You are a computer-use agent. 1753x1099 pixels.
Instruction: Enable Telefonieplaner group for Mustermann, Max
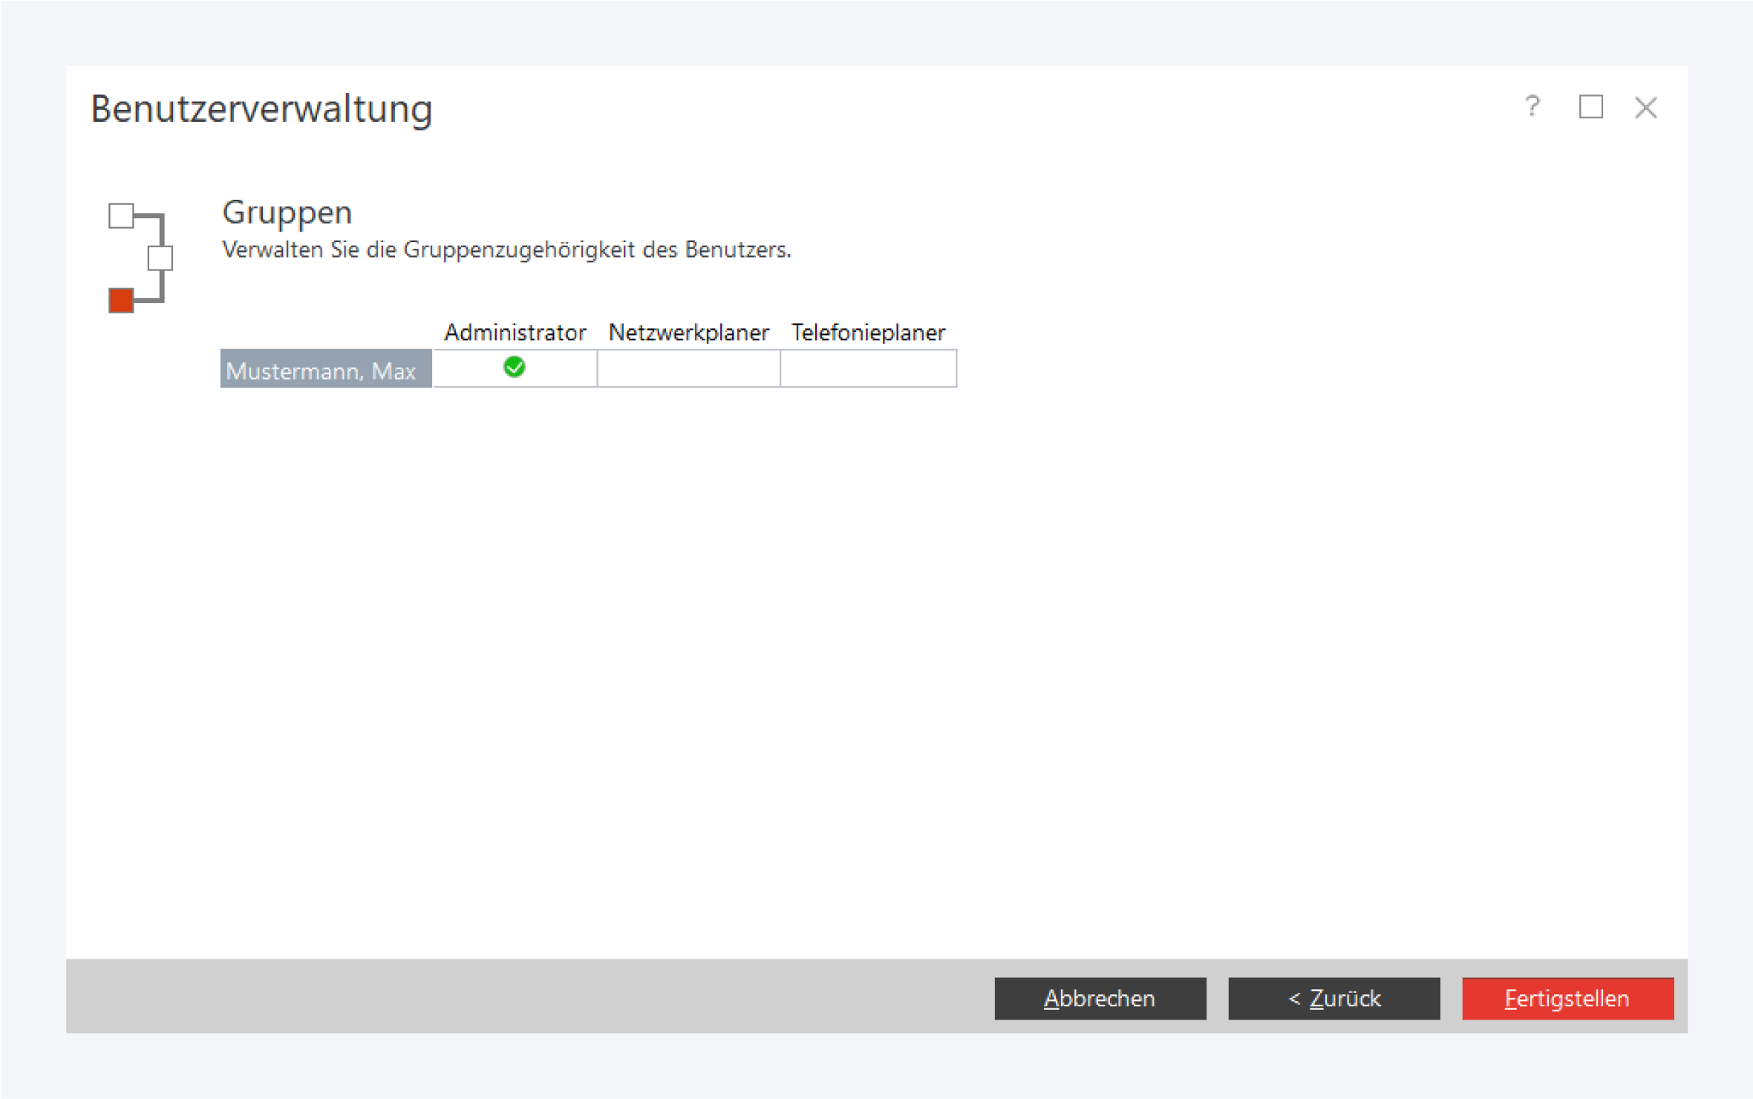click(x=868, y=368)
